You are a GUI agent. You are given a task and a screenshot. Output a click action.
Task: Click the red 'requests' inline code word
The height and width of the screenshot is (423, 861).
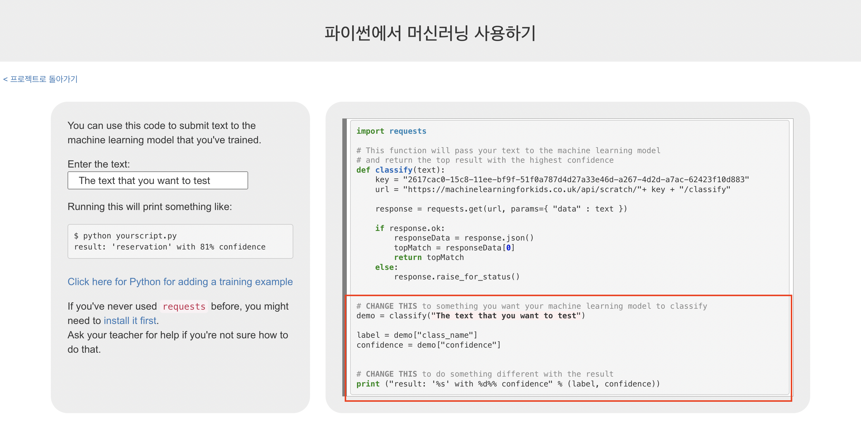(184, 306)
